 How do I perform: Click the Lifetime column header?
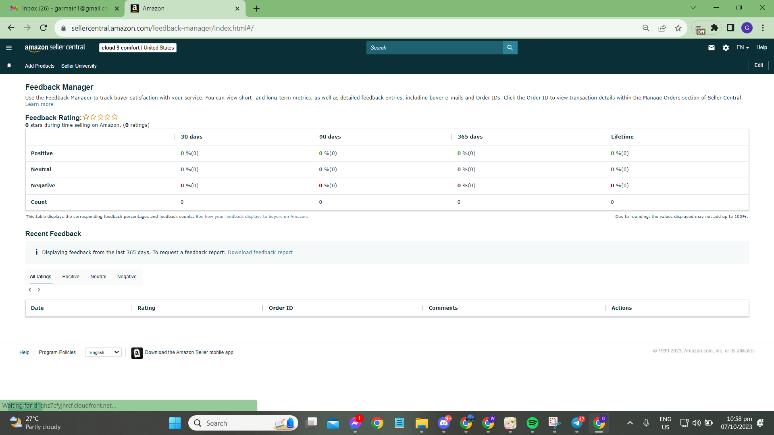(622, 137)
